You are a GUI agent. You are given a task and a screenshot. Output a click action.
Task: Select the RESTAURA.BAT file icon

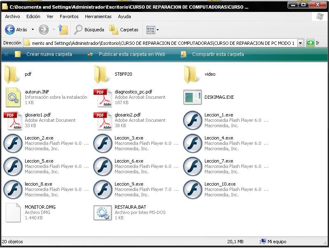click(x=103, y=213)
